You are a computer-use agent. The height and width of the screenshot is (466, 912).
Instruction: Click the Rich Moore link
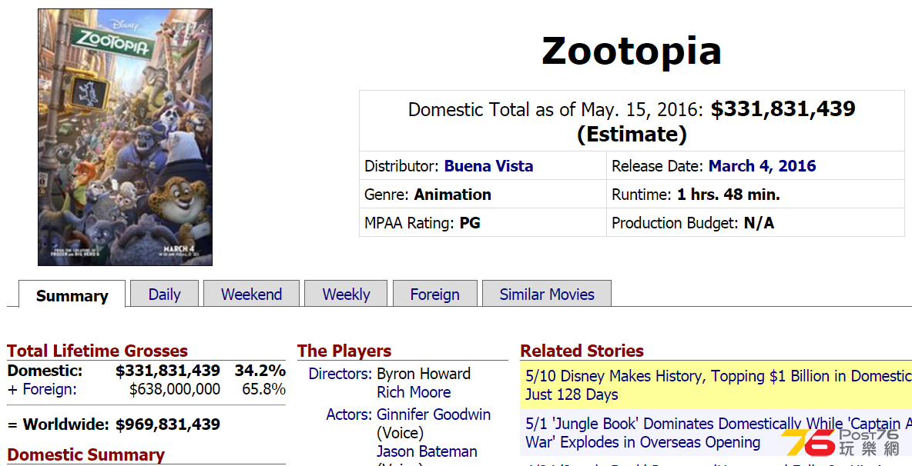pyautogui.click(x=414, y=392)
